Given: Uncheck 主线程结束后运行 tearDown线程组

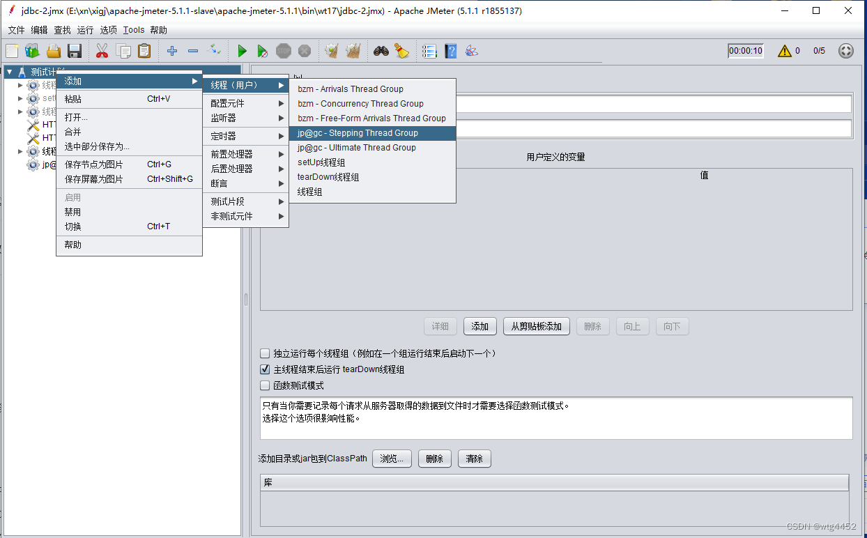Looking at the screenshot, I should [265, 369].
